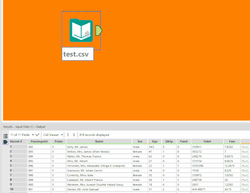Click Ticket cell 240276
The width and height of the screenshot is (250, 193).
[207, 156]
